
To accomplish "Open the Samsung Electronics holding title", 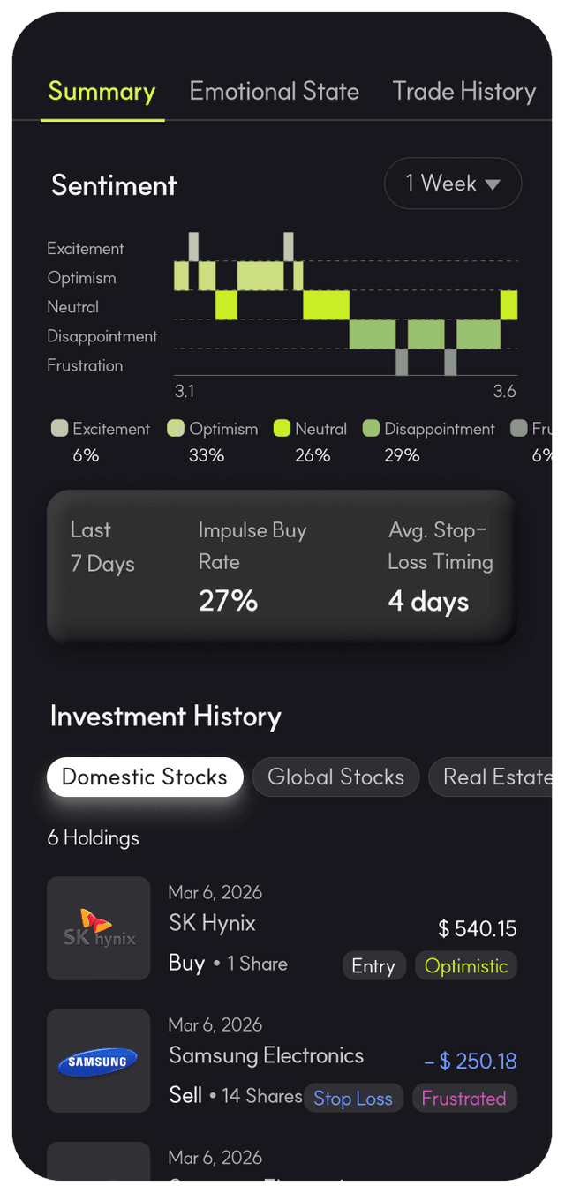I will click(266, 1055).
